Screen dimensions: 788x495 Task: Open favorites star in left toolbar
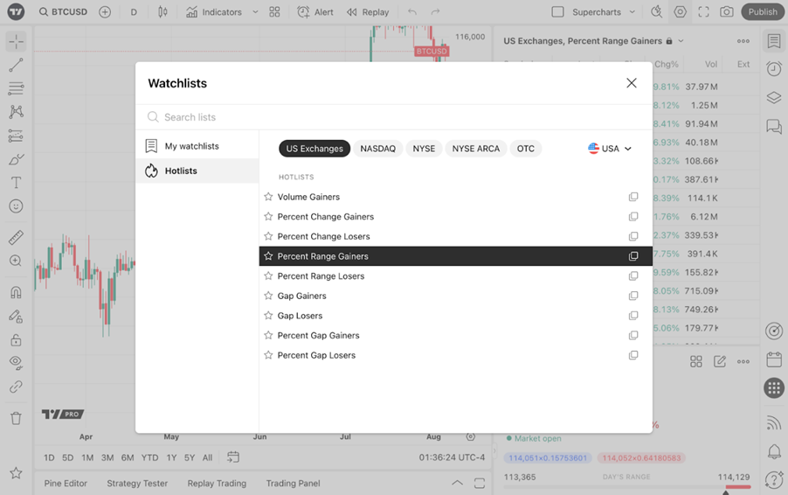[16, 473]
